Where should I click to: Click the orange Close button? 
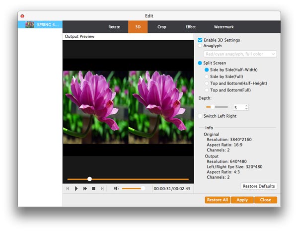[266, 200]
